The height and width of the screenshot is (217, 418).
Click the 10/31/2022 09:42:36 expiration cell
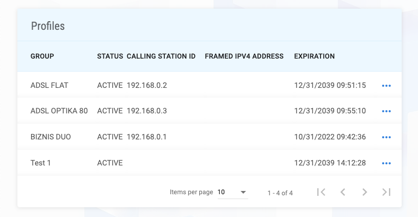click(x=330, y=137)
